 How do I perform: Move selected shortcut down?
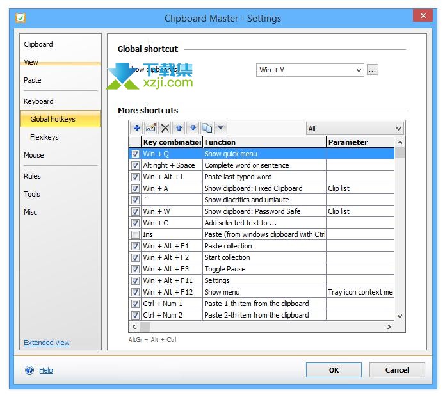point(193,128)
